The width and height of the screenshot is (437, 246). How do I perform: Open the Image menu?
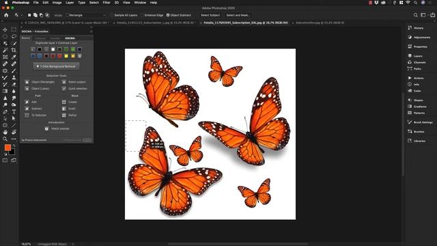[57, 3]
